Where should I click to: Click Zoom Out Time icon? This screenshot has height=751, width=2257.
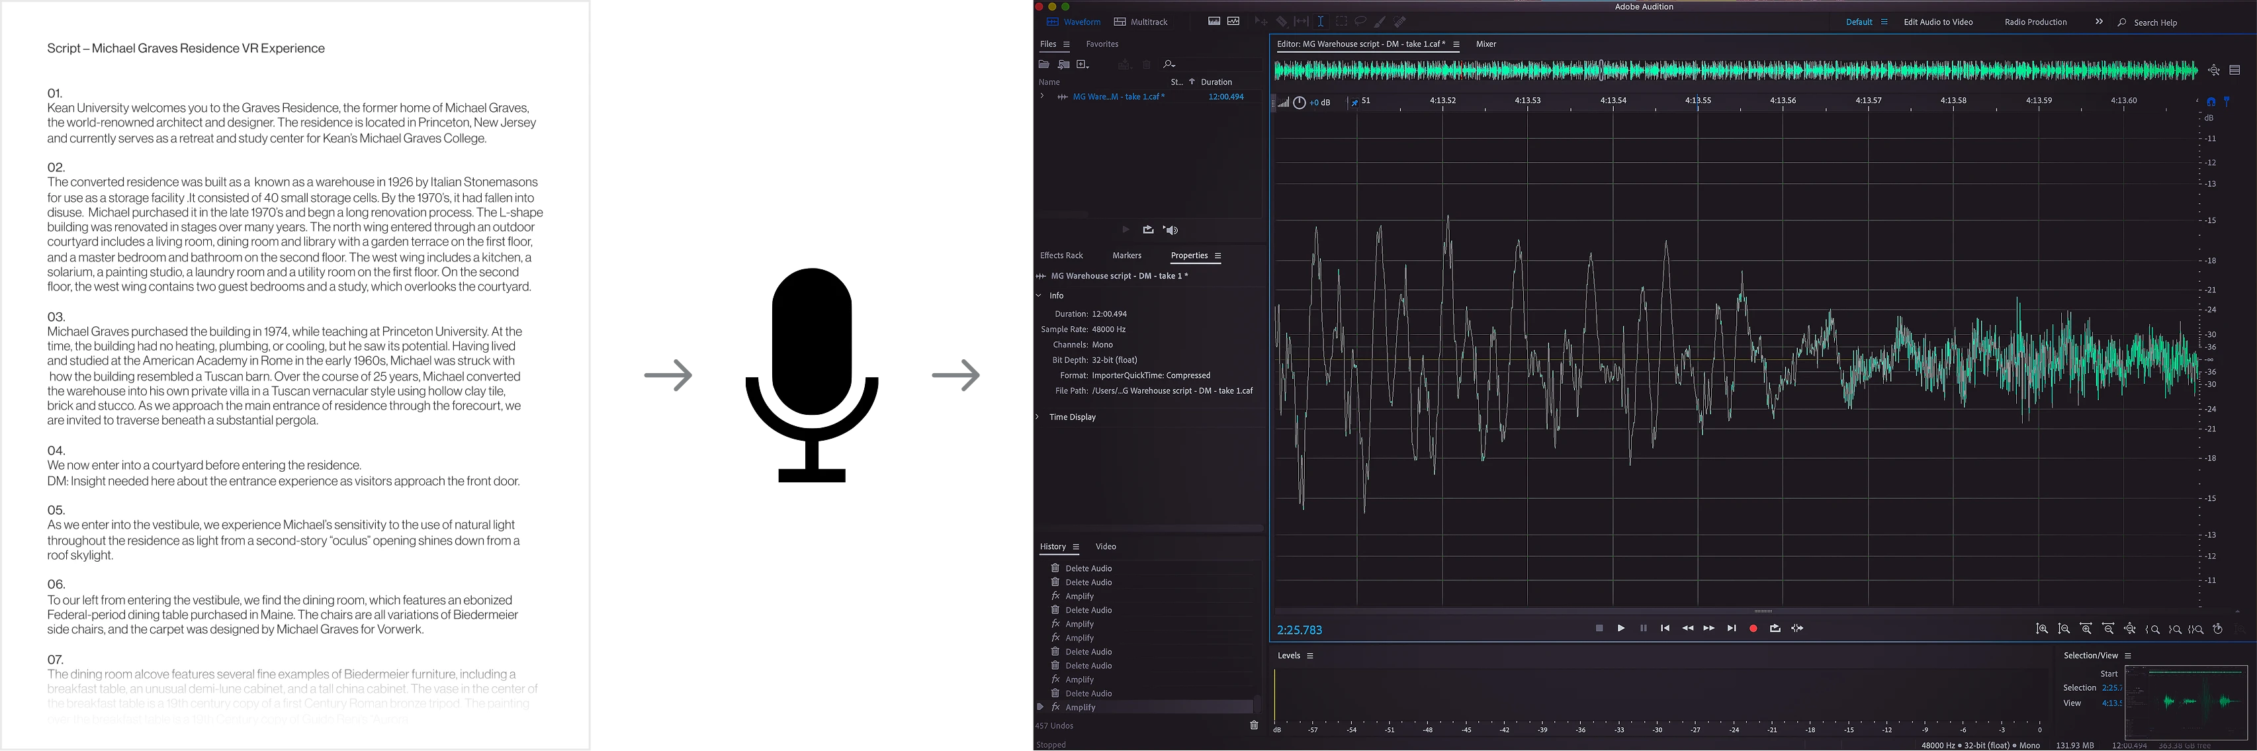click(x=2108, y=629)
